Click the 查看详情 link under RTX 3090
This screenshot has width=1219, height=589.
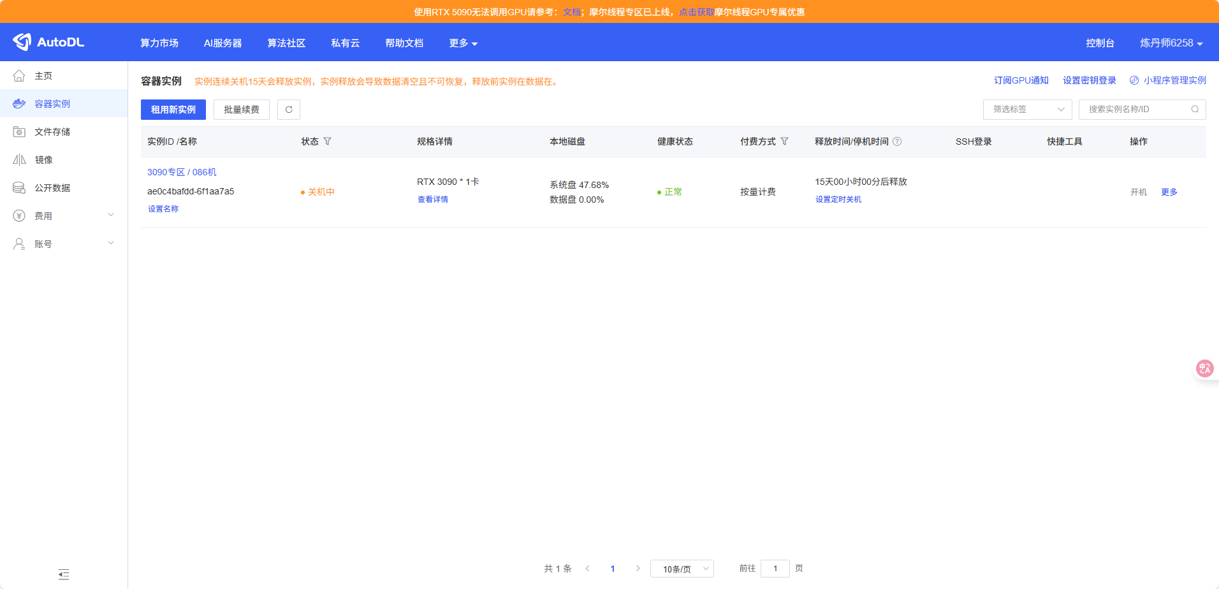coord(432,200)
